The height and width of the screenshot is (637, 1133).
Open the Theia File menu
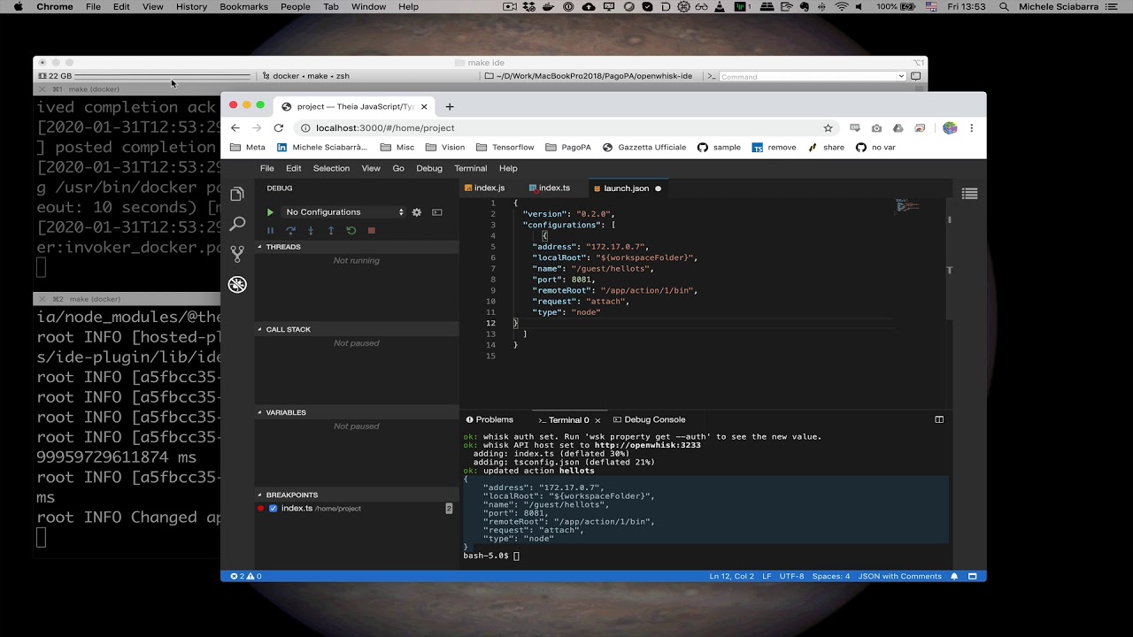click(266, 168)
